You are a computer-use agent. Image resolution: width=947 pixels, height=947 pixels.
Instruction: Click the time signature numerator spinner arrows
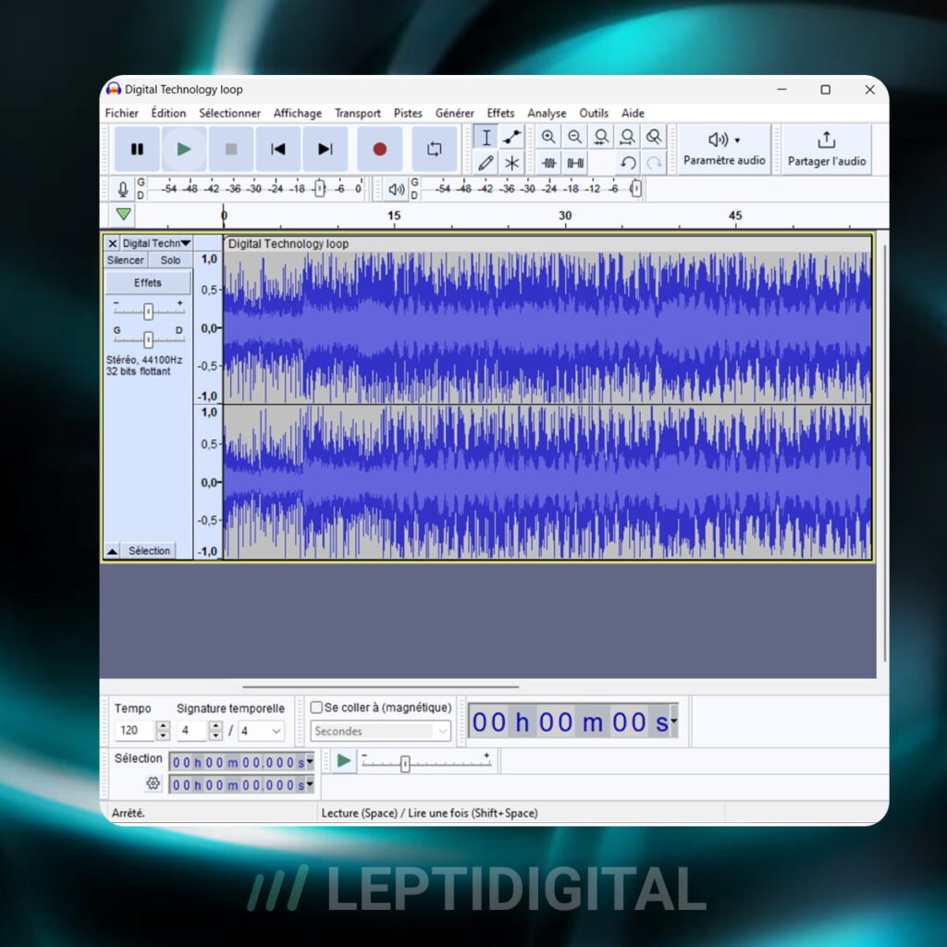(x=215, y=731)
